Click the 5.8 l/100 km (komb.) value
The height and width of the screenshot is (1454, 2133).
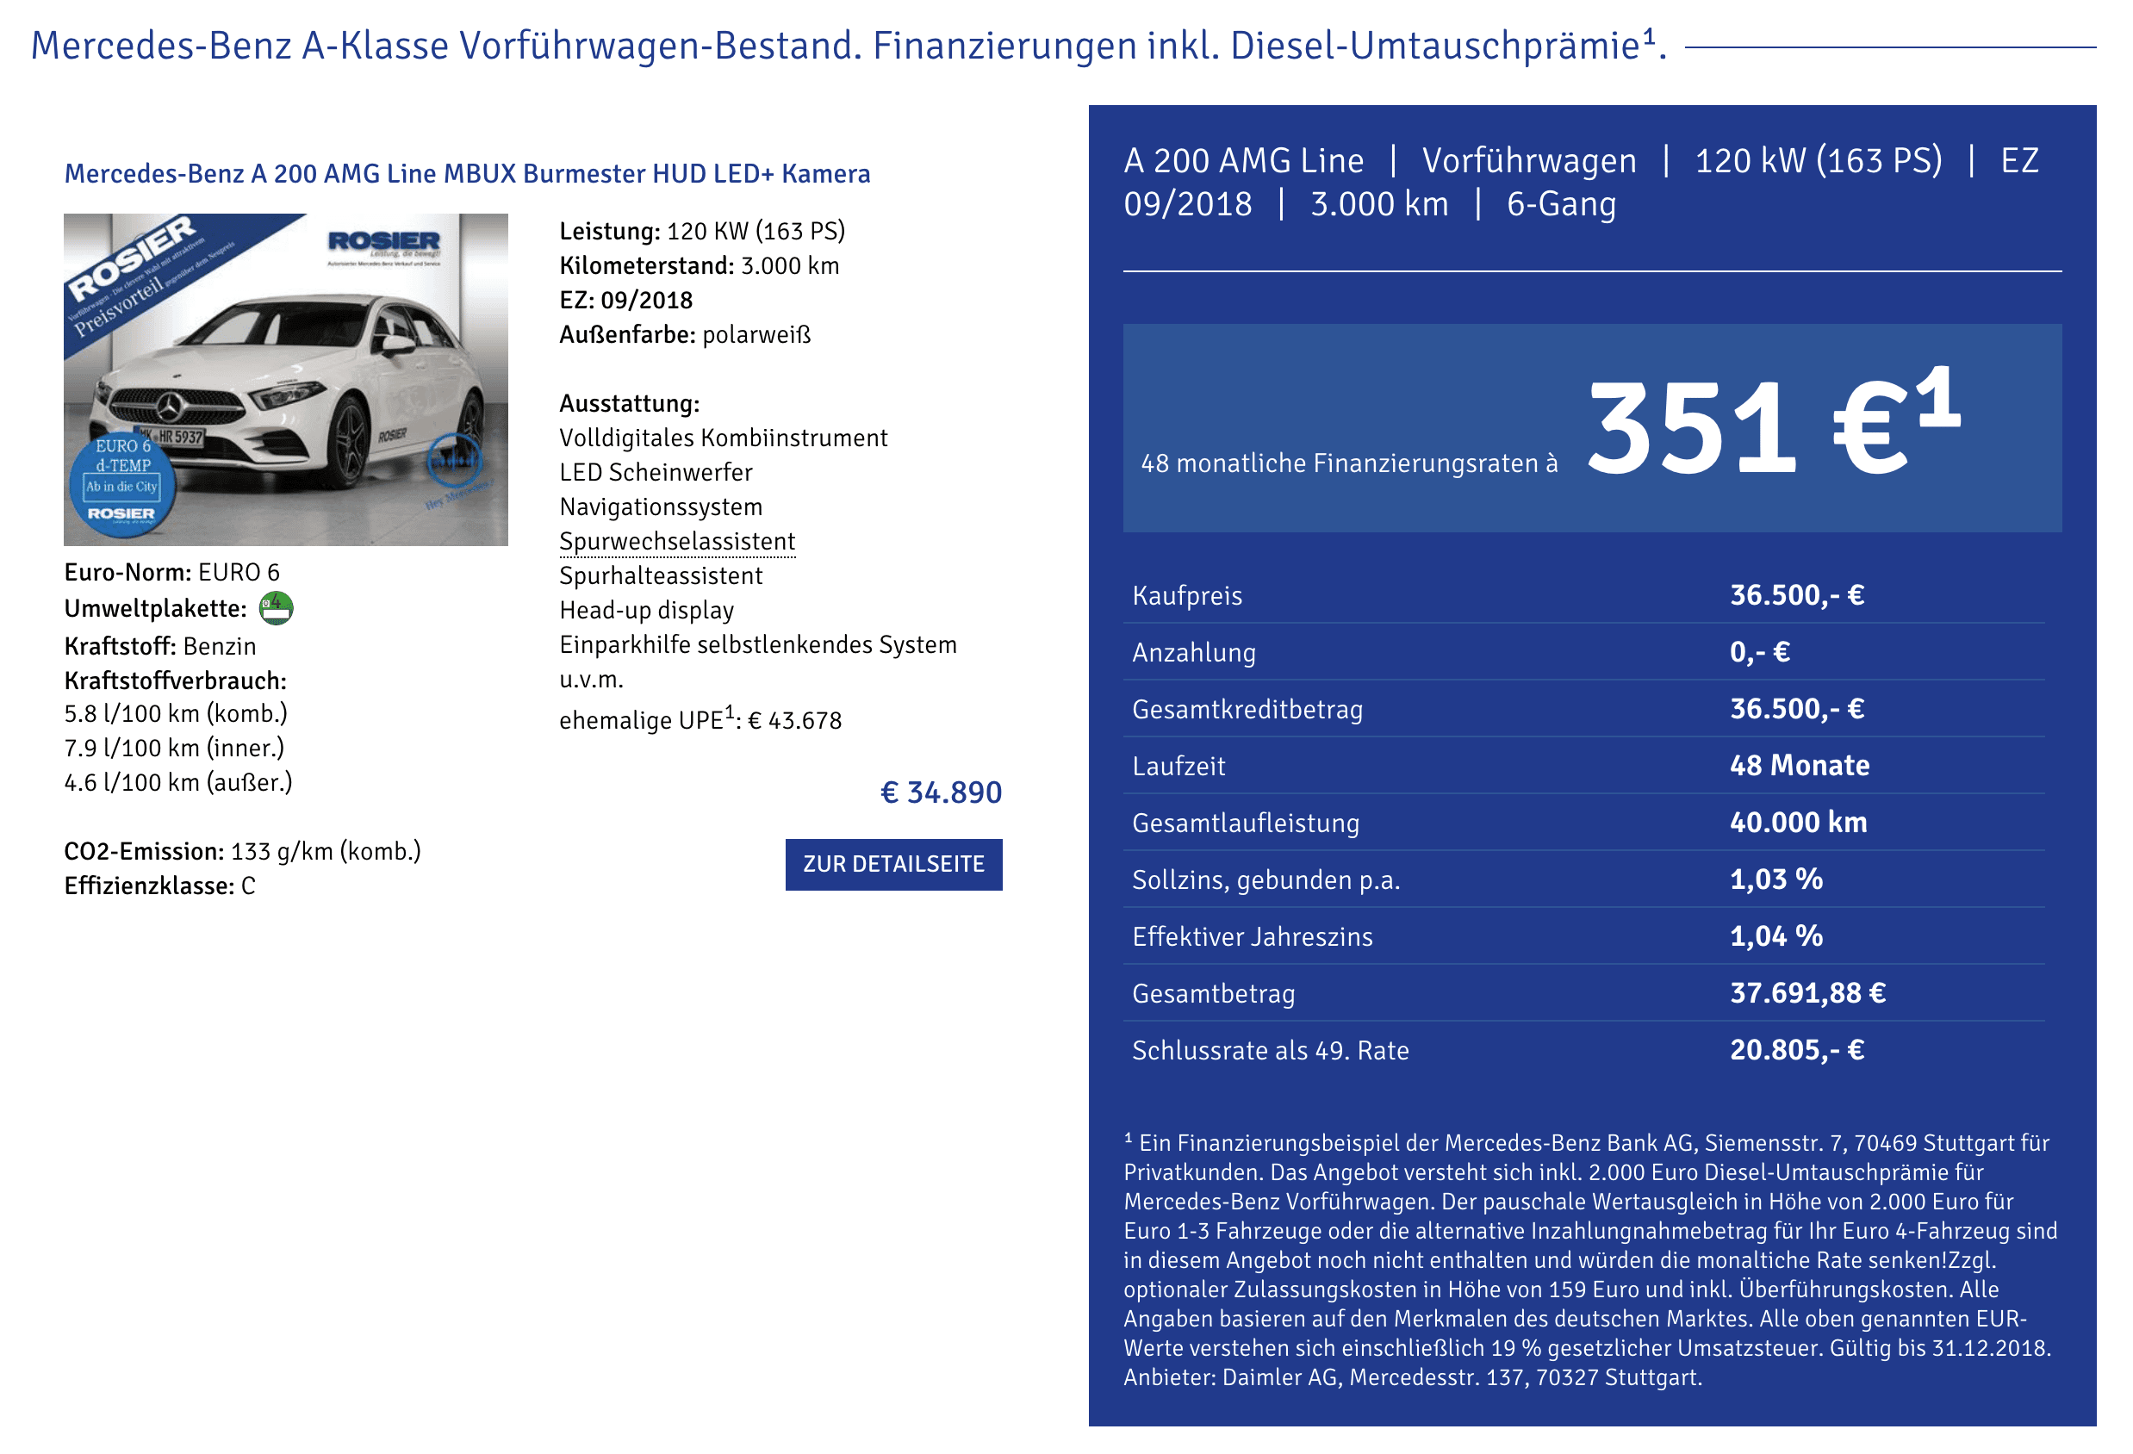pyautogui.click(x=175, y=713)
